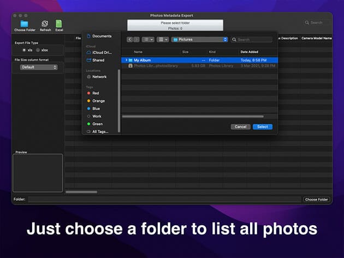Choose the xlsx export file type
The image size is (344, 258).
[x=38, y=50]
